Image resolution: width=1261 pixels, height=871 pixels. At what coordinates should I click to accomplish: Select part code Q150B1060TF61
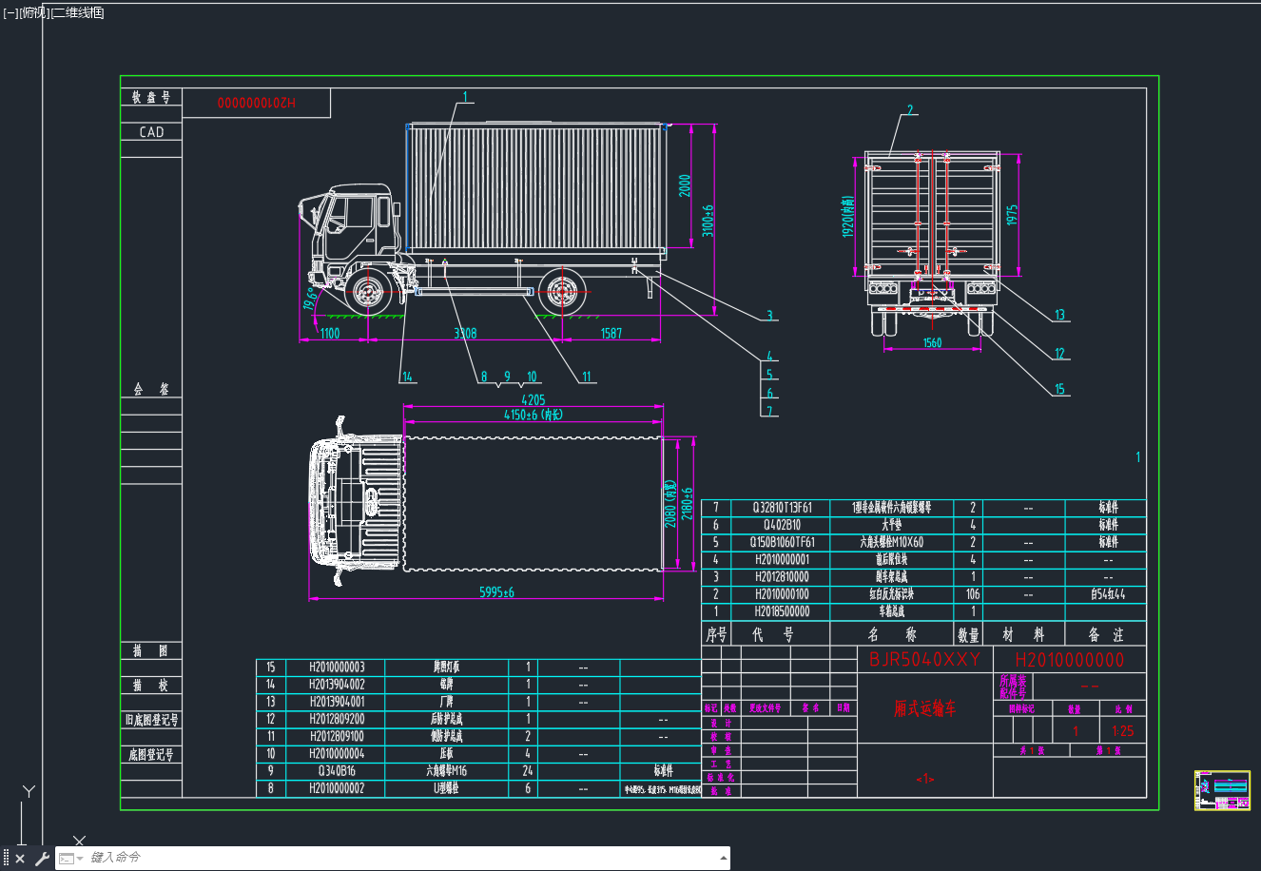783,542
